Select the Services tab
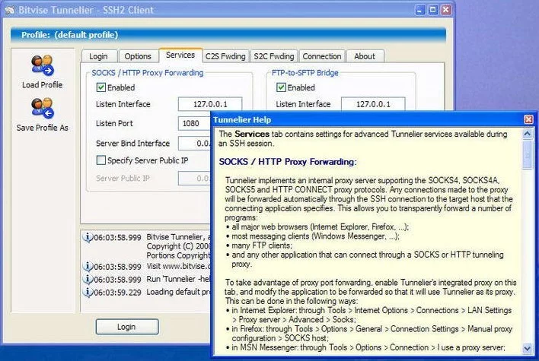 pyautogui.click(x=180, y=55)
